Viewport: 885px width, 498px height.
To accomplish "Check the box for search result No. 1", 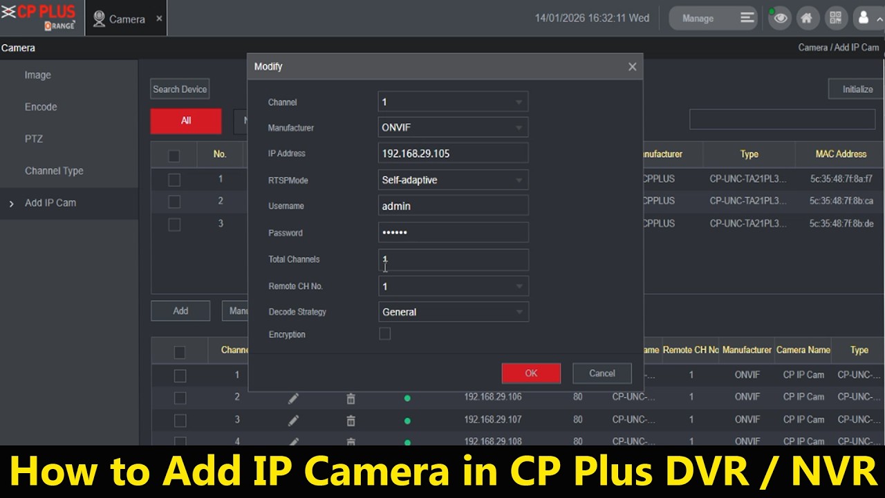I will 174,180.
